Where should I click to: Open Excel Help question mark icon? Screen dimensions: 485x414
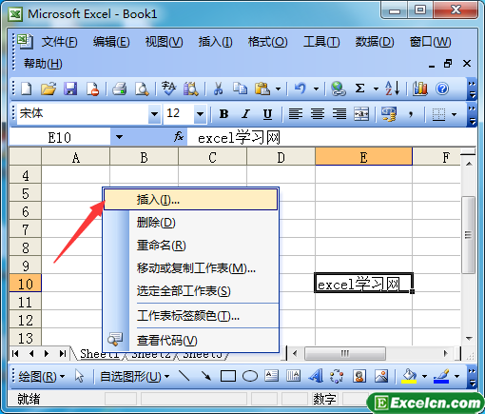tap(442, 89)
